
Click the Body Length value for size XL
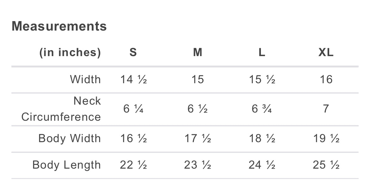pos(326,165)
